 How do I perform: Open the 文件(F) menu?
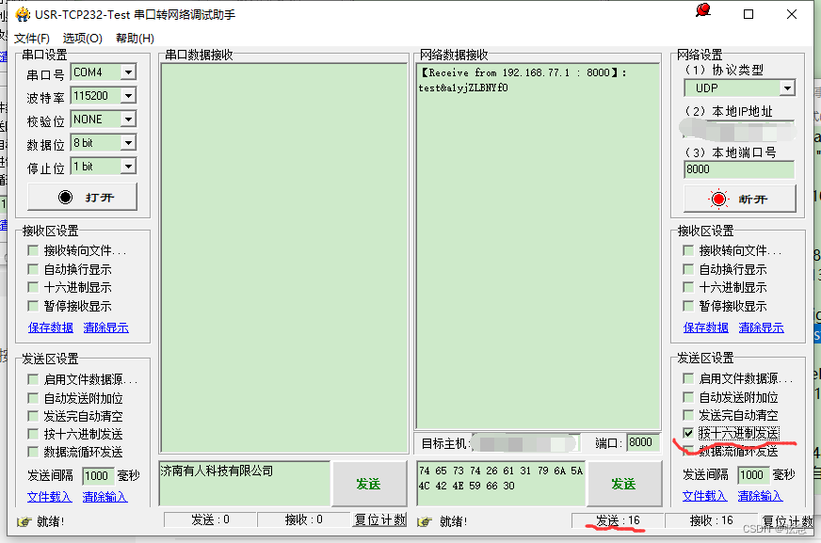click(x=32, y=39)
